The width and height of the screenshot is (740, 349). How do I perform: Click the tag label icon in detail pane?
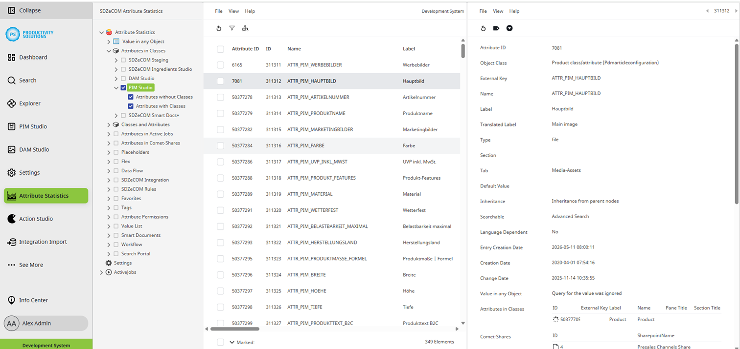coord(496,28)
